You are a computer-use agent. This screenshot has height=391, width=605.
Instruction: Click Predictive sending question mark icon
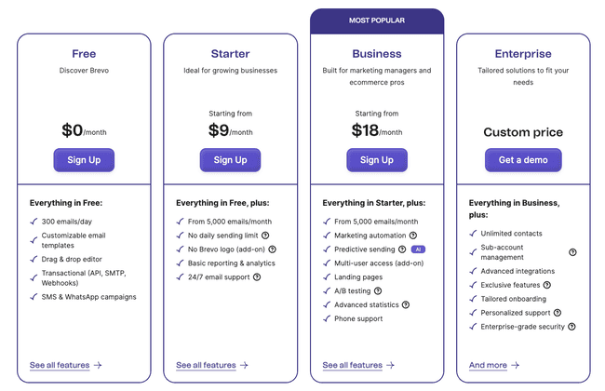point(402,249)
